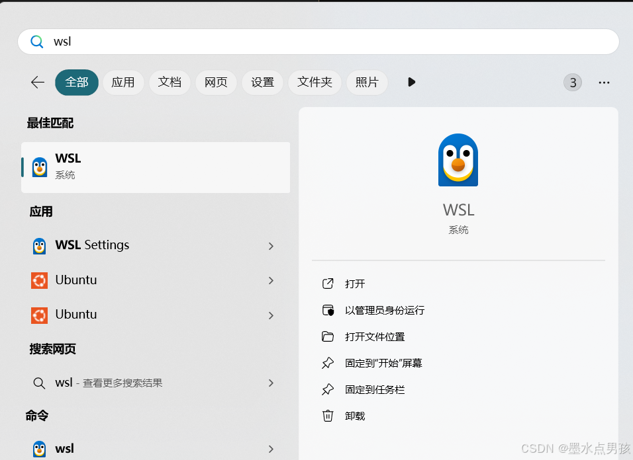Open the three-dot options menu

tap(604, 83)
